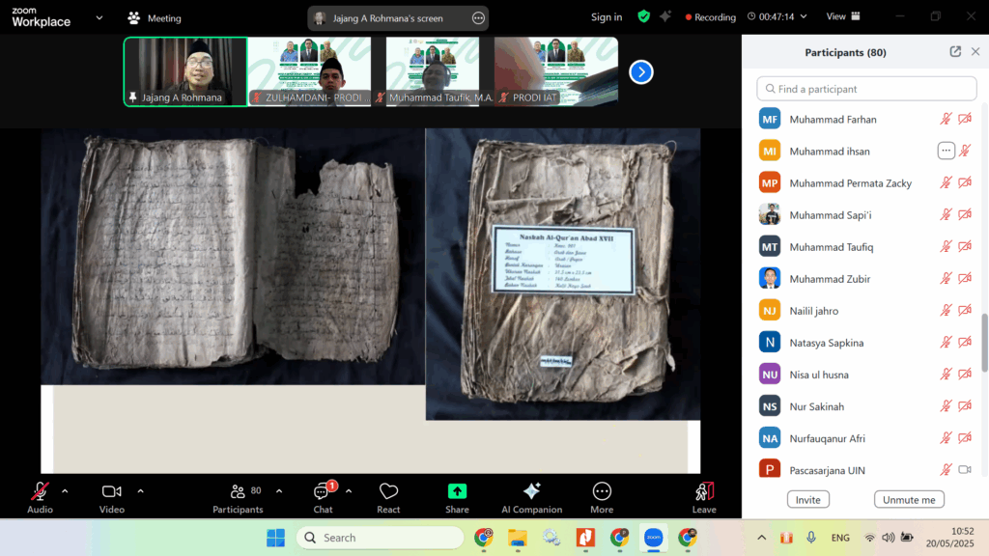Screen dimensions: 989x556
Task: Pop out the Participants panel
Action: coord(955,52)
